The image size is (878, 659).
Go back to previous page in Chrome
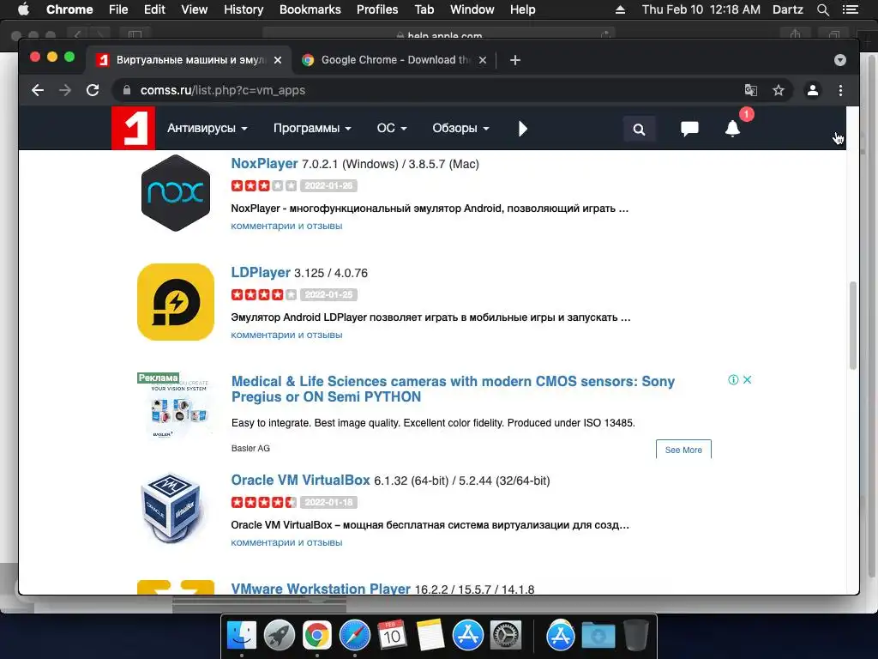[x=38, y=90]
